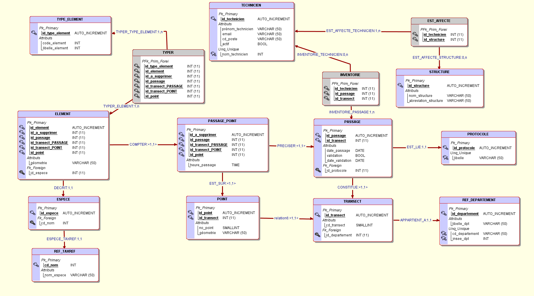
Task: Click the COMPTER:<1,1> relation label
Action: [x=143, y=144]
